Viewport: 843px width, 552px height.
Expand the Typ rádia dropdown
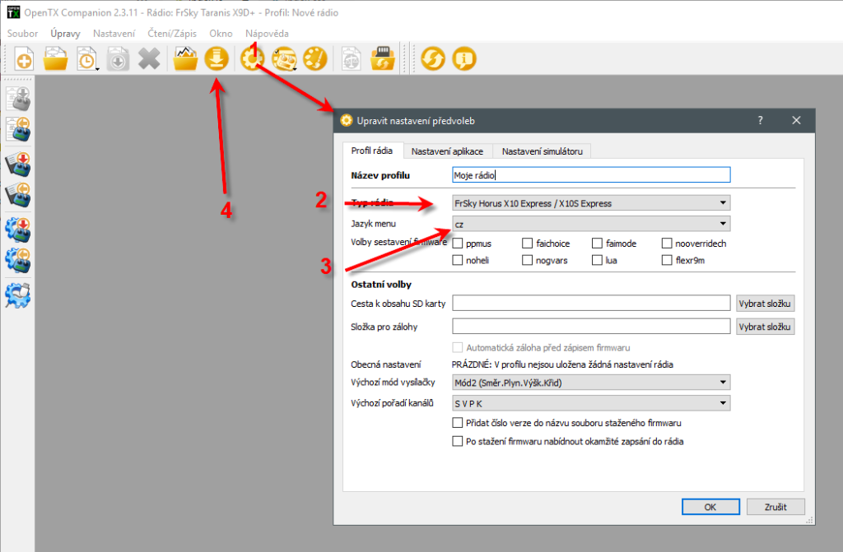591,203
